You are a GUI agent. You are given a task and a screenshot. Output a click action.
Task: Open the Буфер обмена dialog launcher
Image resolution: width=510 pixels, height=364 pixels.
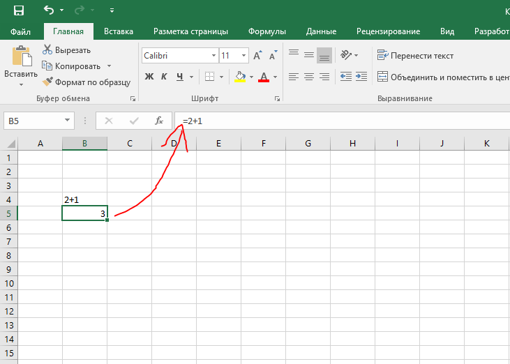click(133, 98)
